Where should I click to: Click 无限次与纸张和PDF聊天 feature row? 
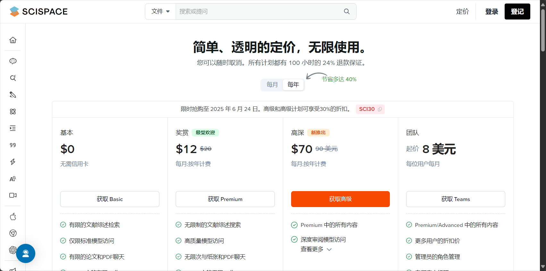coord(211,257)
